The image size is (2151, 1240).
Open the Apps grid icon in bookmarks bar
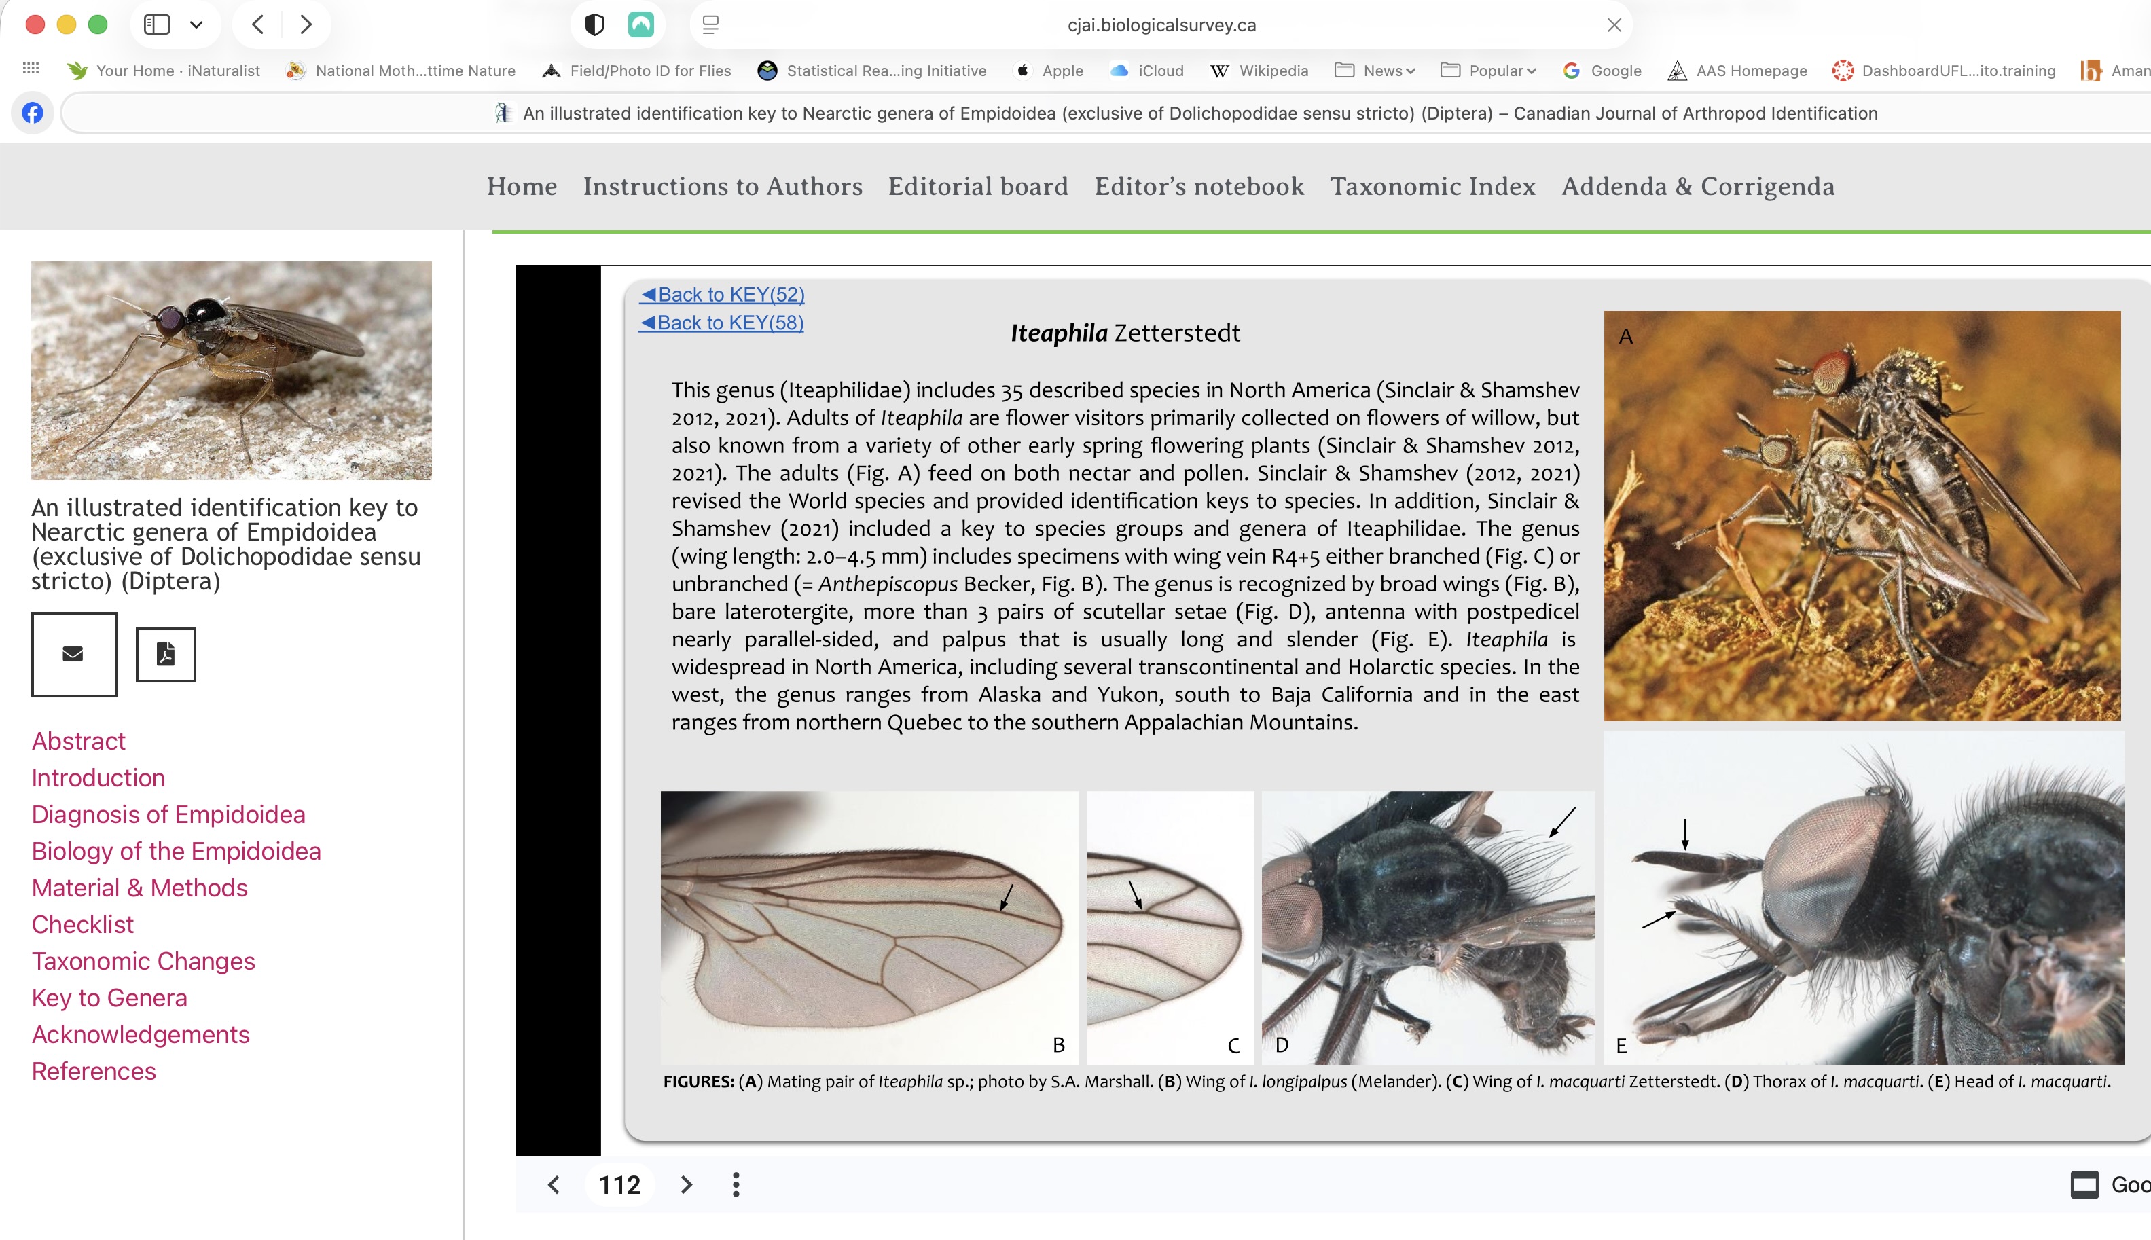pyautogui.click(x=31, y=69)
